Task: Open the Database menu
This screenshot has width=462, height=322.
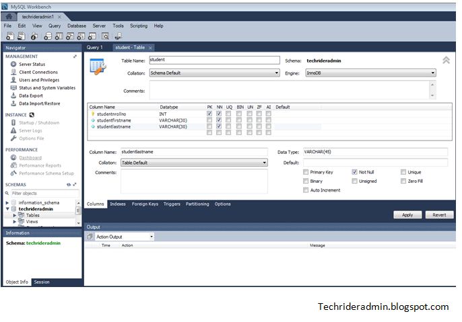Action: (x=77, y=26)
